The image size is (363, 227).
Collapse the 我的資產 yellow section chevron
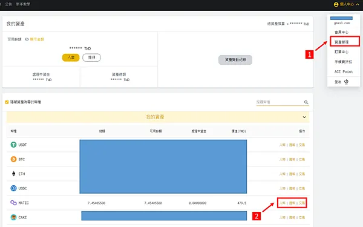(304, 117)
